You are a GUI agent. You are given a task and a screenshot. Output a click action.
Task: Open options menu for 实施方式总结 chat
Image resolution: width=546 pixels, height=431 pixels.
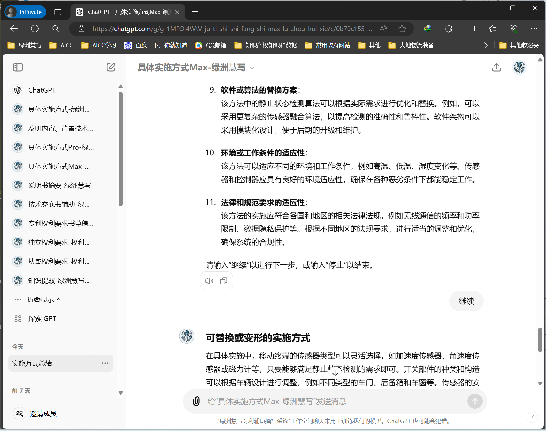pyautogui.click(x=105, y=363)
